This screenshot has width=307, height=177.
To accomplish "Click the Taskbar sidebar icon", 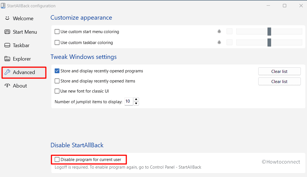I will 7,45.
